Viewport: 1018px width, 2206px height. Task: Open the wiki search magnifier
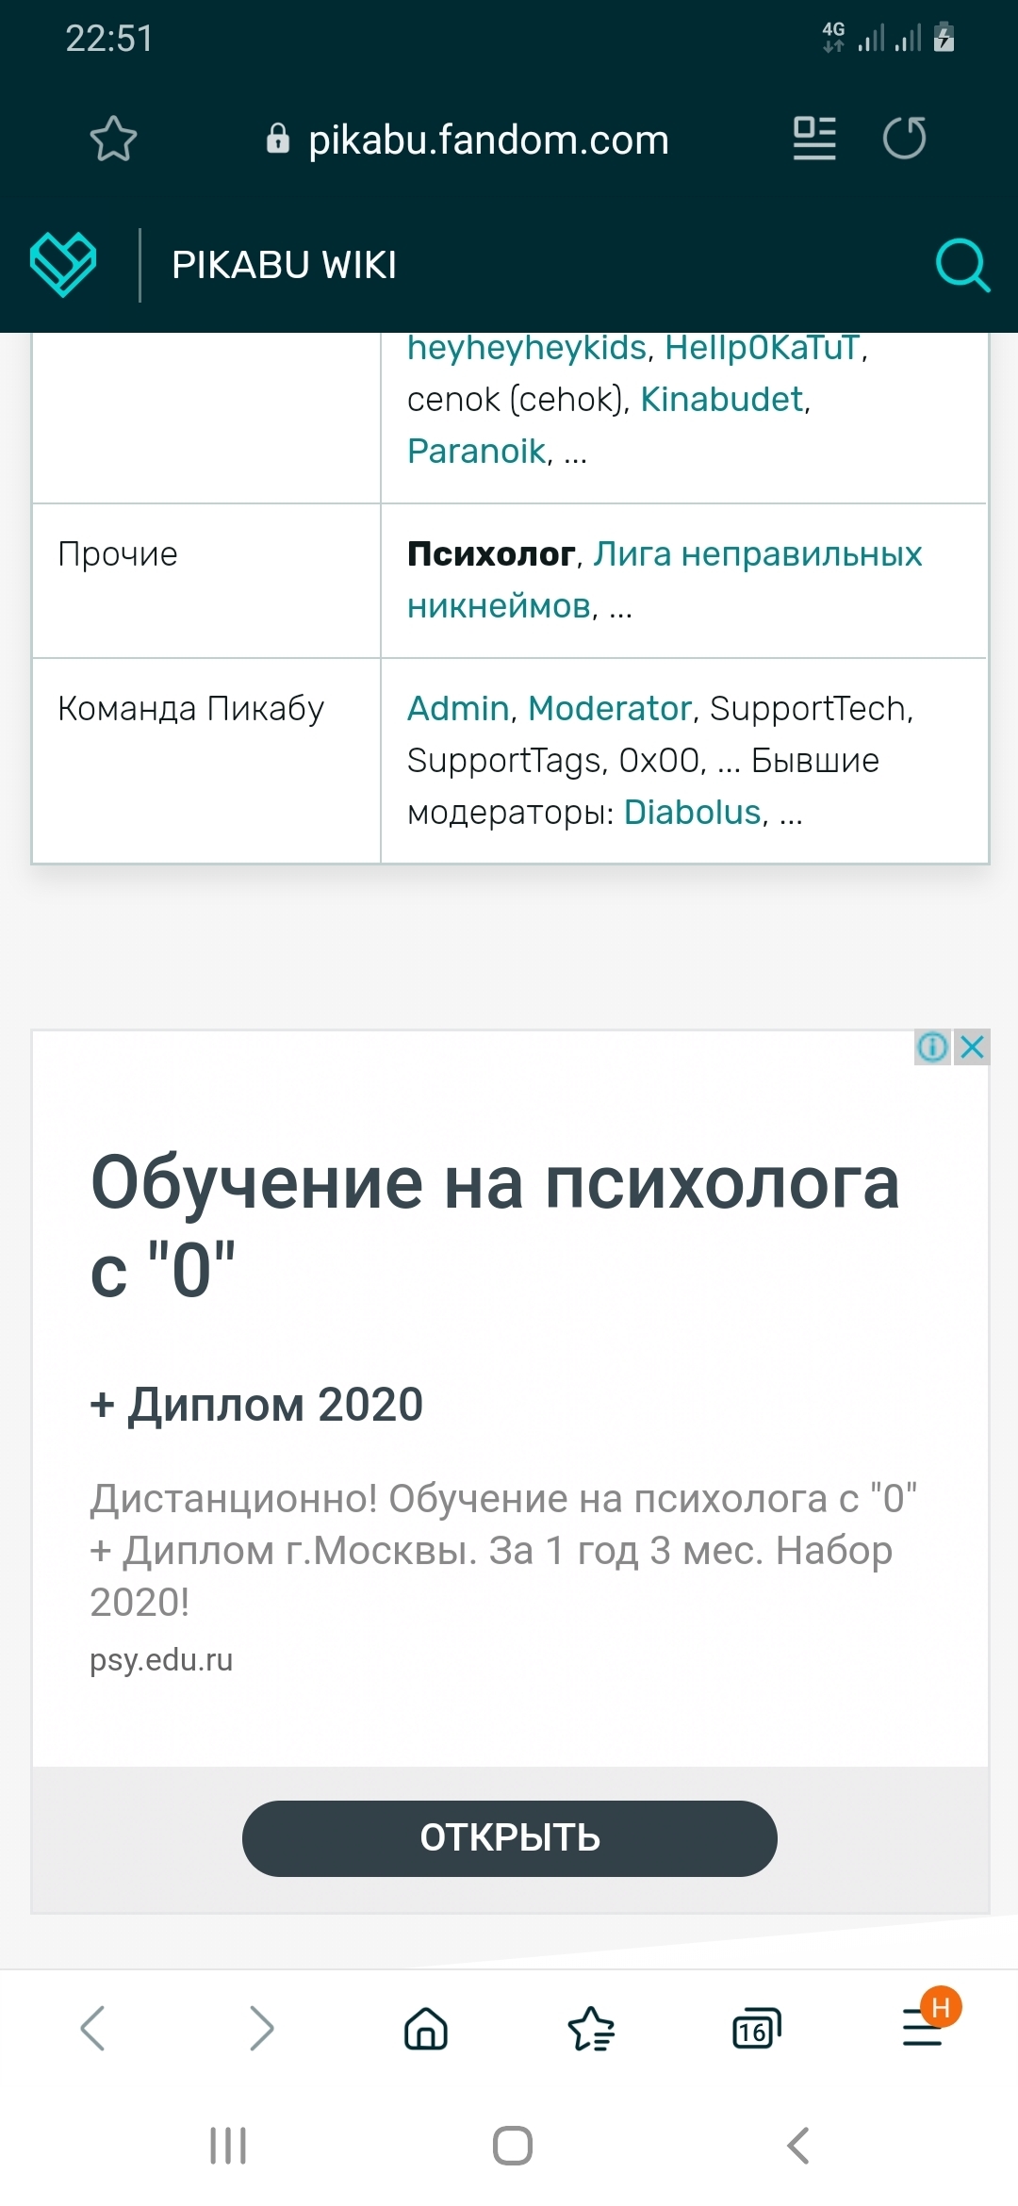[961, 265]
